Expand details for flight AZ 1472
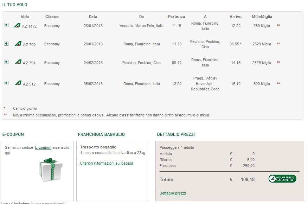 click(x=6, y=25)
